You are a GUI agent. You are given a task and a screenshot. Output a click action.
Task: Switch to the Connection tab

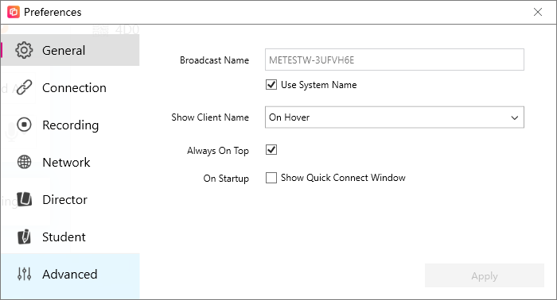pos(70,87)
